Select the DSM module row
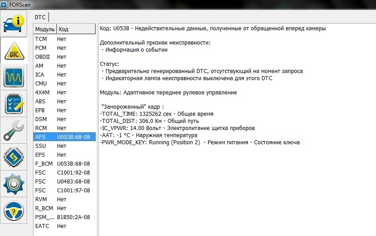 pyautogui.click(x=64, y=119)
